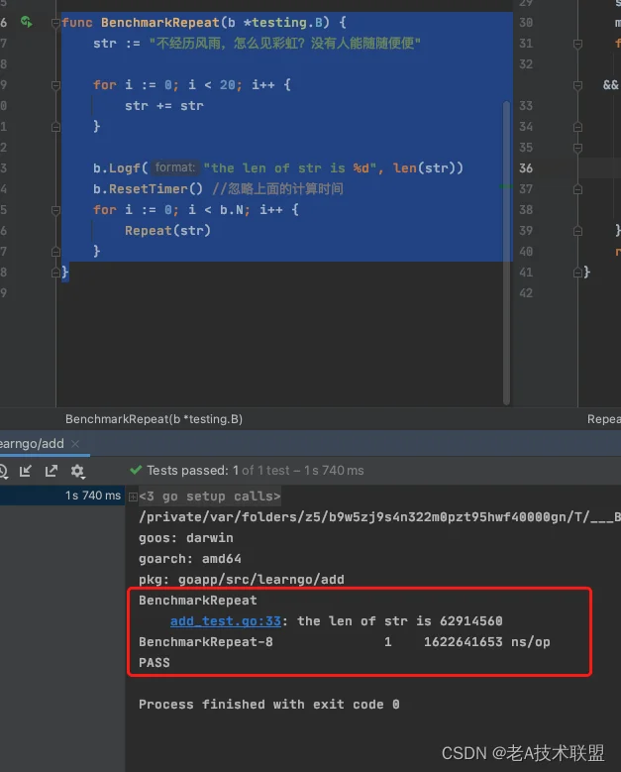Select BenchmarkRepeat(b *testing.B) breadcrumb
The image size is (621, 772).
[x=155, y=419]
